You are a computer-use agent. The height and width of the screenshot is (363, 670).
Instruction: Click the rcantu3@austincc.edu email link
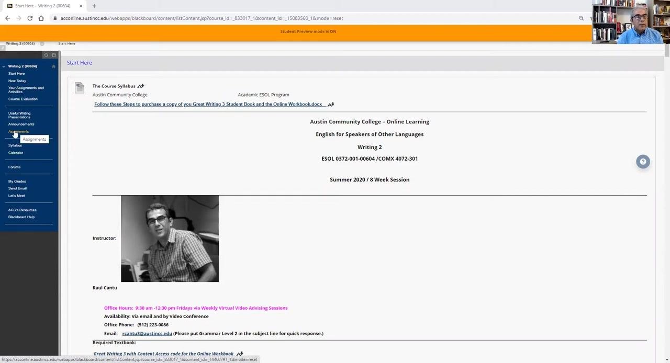click(147, 333)
